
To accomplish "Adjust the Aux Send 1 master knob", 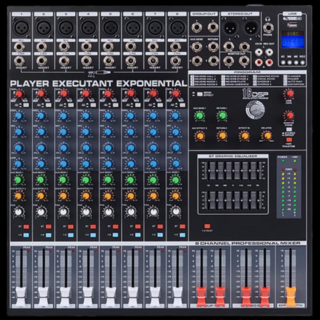I will (x=199, y=115).
